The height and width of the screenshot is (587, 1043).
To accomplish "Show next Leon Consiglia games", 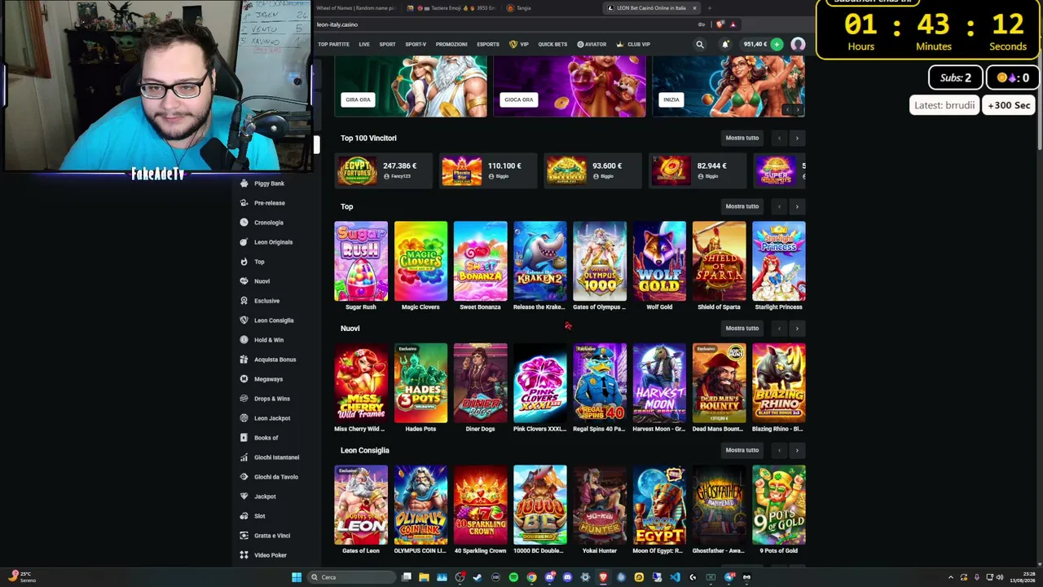I will coord(797,450).
